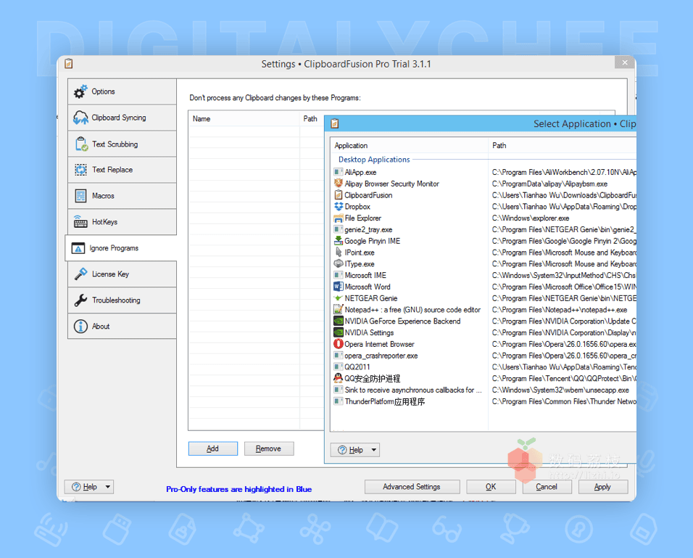Select QQ安全防护进程 entry
693x558 pixels.
click(372, 379)
